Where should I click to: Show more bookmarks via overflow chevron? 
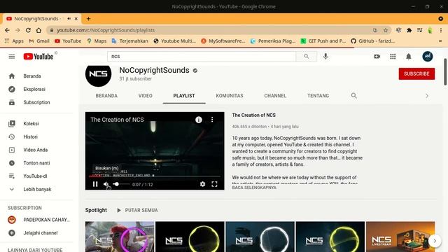440,41
